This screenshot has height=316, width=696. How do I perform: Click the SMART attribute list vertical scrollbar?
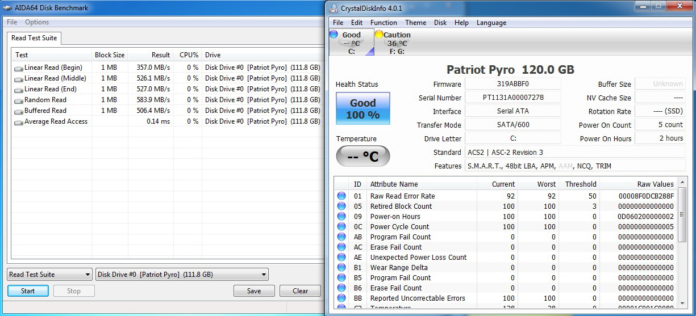(682, 244)
